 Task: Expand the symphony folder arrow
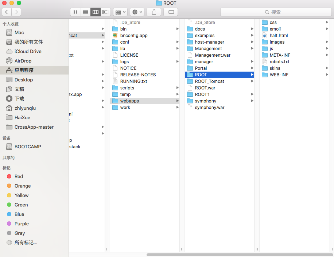(252, 101)
